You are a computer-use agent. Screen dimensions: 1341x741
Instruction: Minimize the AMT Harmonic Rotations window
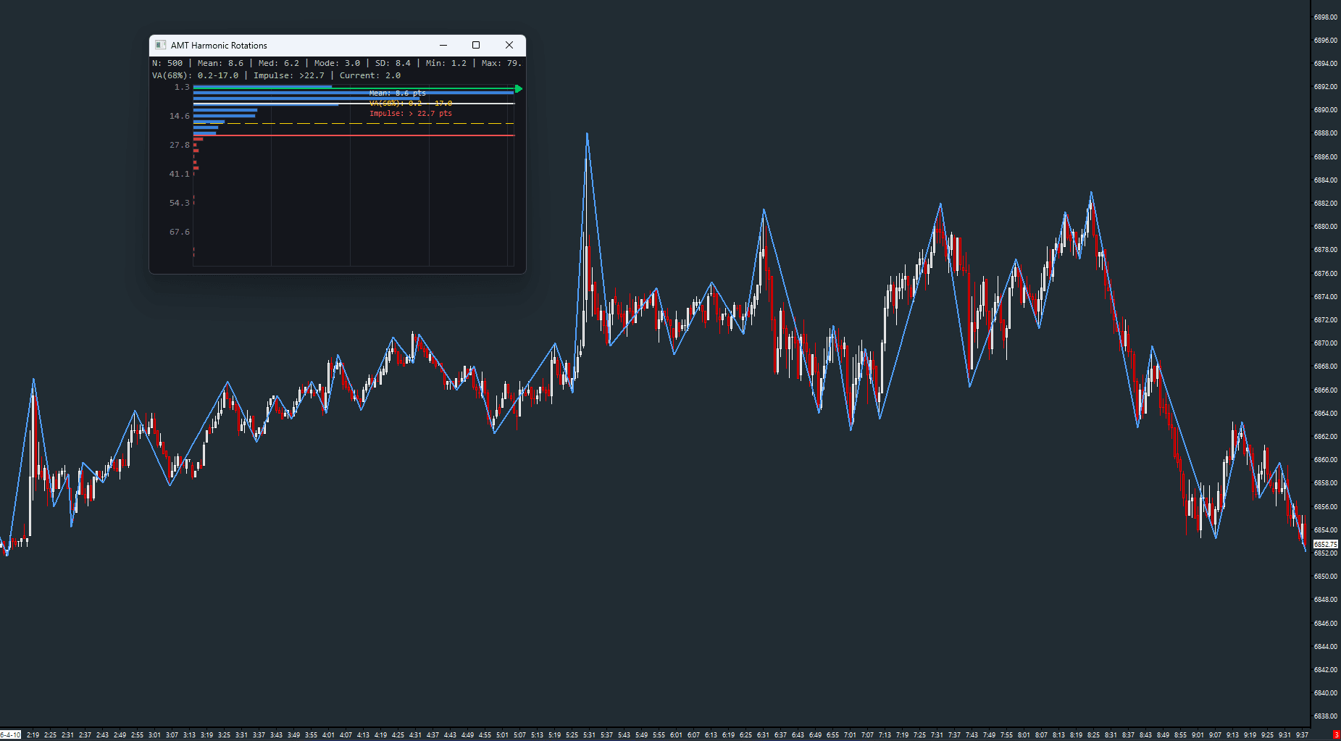(443, 45)
